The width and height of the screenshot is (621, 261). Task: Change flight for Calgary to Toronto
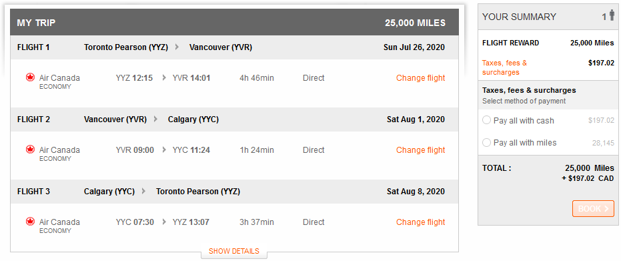pyautogui.click(x=421, y=222)
